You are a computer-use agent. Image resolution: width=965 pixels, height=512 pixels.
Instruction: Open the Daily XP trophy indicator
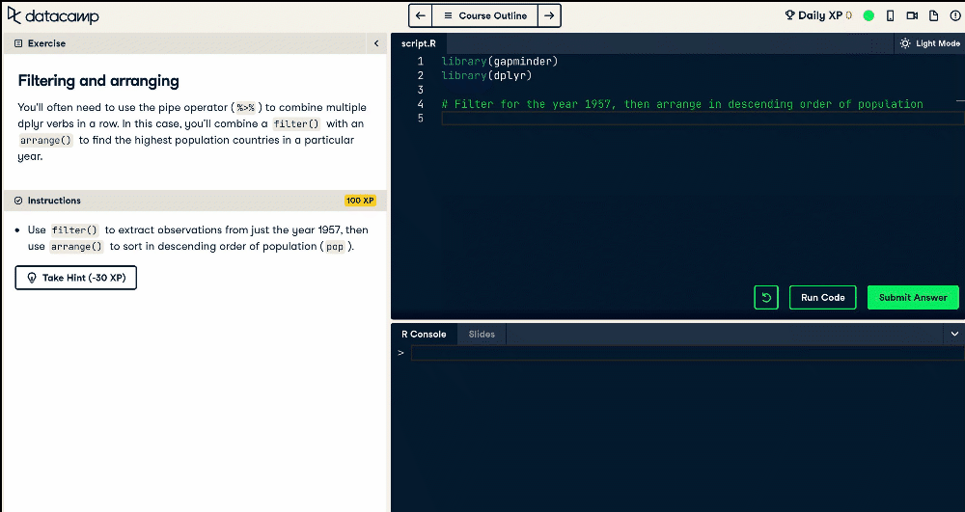[x=818, y=15]
